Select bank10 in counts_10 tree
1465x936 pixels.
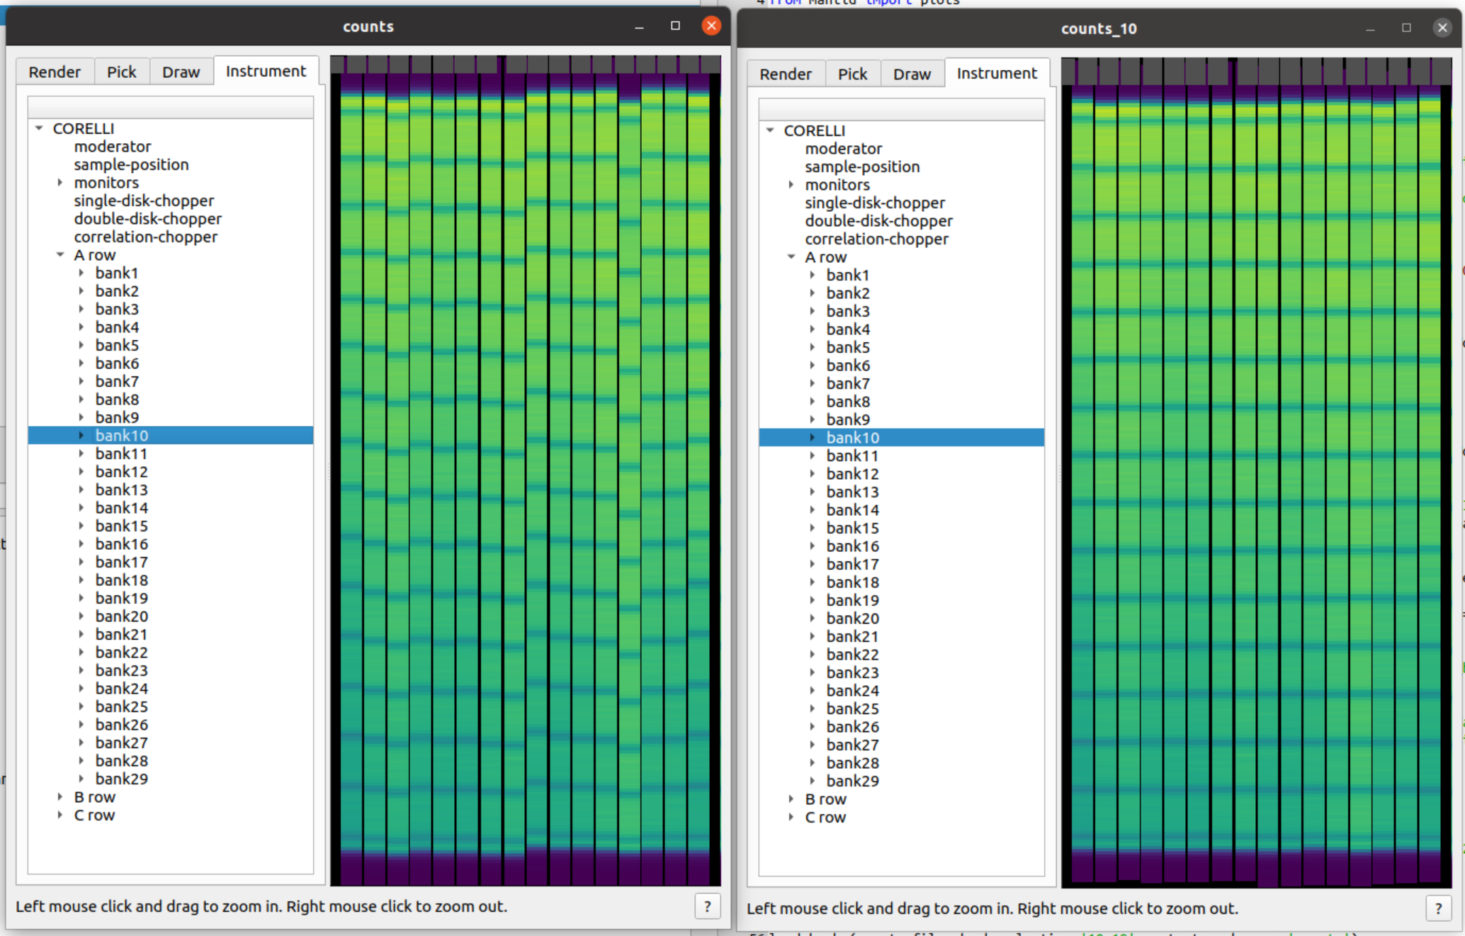tap(852, 438)
